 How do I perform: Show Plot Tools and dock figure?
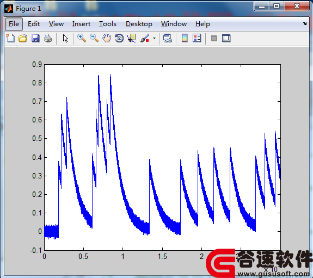pyautogui.click(x=226, y=38)
